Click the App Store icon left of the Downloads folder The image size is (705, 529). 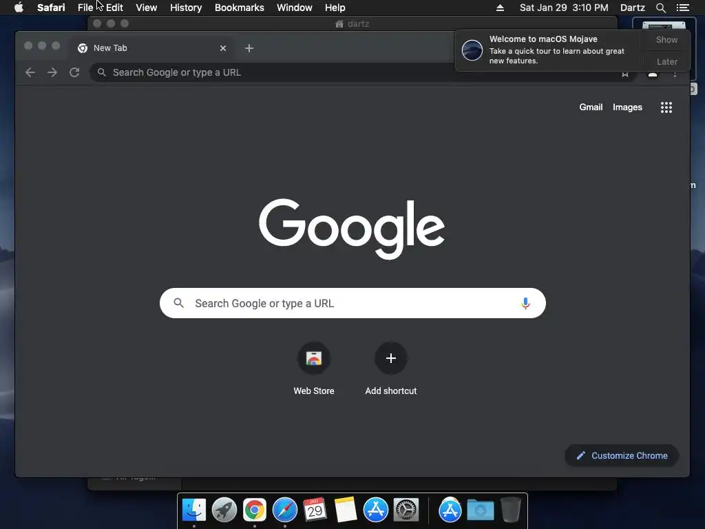pyautogui.click(x=450, y=510)
